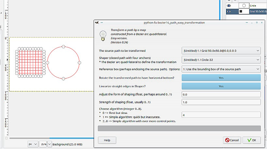The width and height of the screenshot is (267, 149).
Task: Click the red Cancel icon on the Cancel button
Action: coord(227,140)
